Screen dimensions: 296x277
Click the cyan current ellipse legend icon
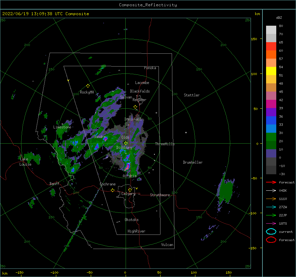pos(271,232)
